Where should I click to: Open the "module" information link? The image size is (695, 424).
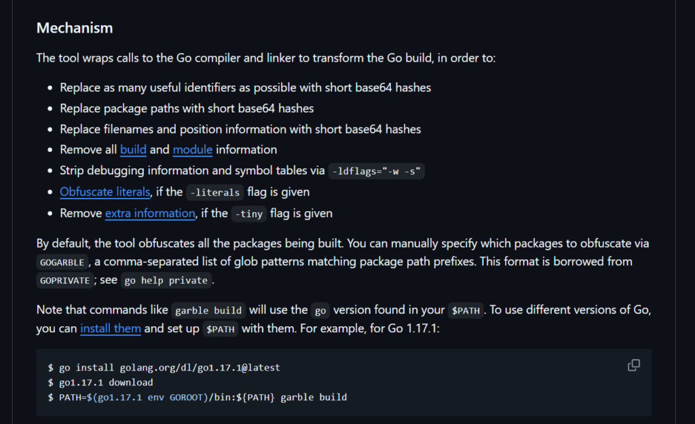tap(193, 150)
